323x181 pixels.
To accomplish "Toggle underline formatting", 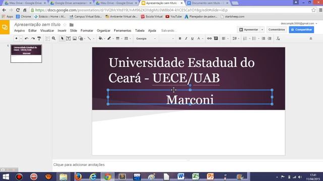I will (192, 38).
